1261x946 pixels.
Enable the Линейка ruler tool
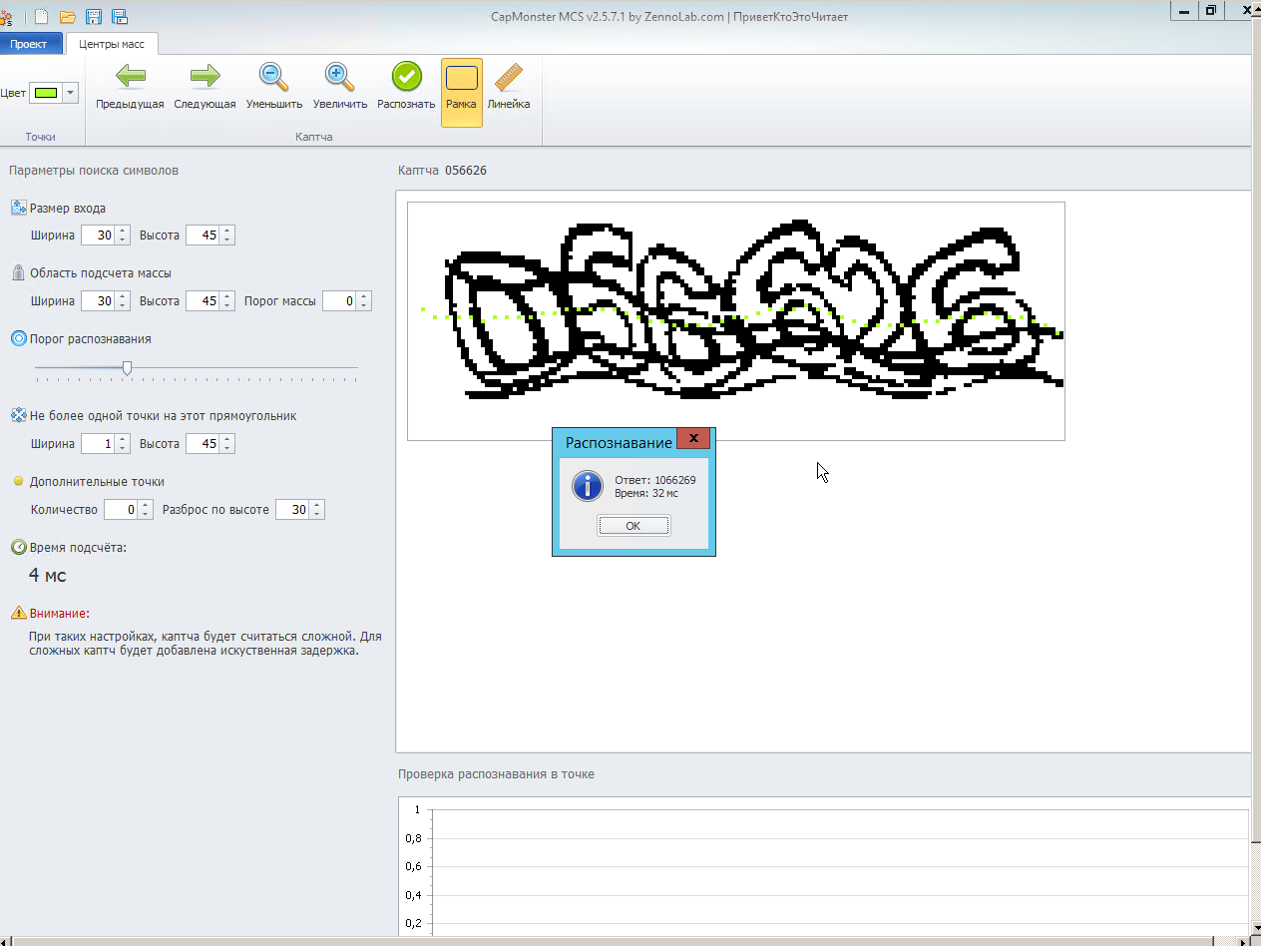pyautogui.click(x=508, y=86)
